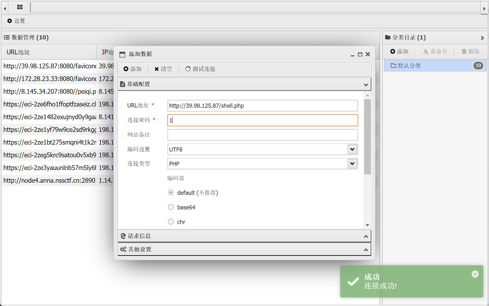Add a new category with 添加
Image resolution: width=489 pixels, height=306 pixels.
(399, 51)
